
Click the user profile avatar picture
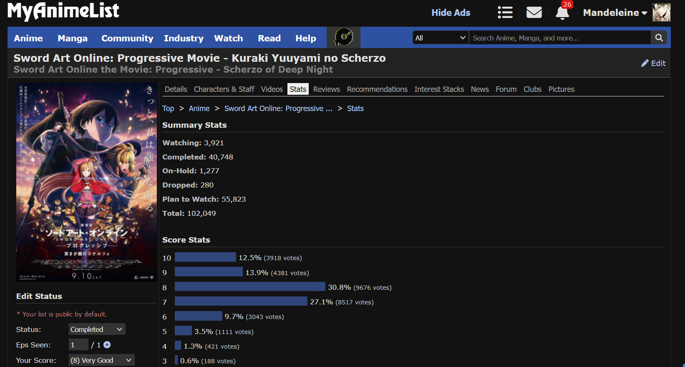(661, 13)
